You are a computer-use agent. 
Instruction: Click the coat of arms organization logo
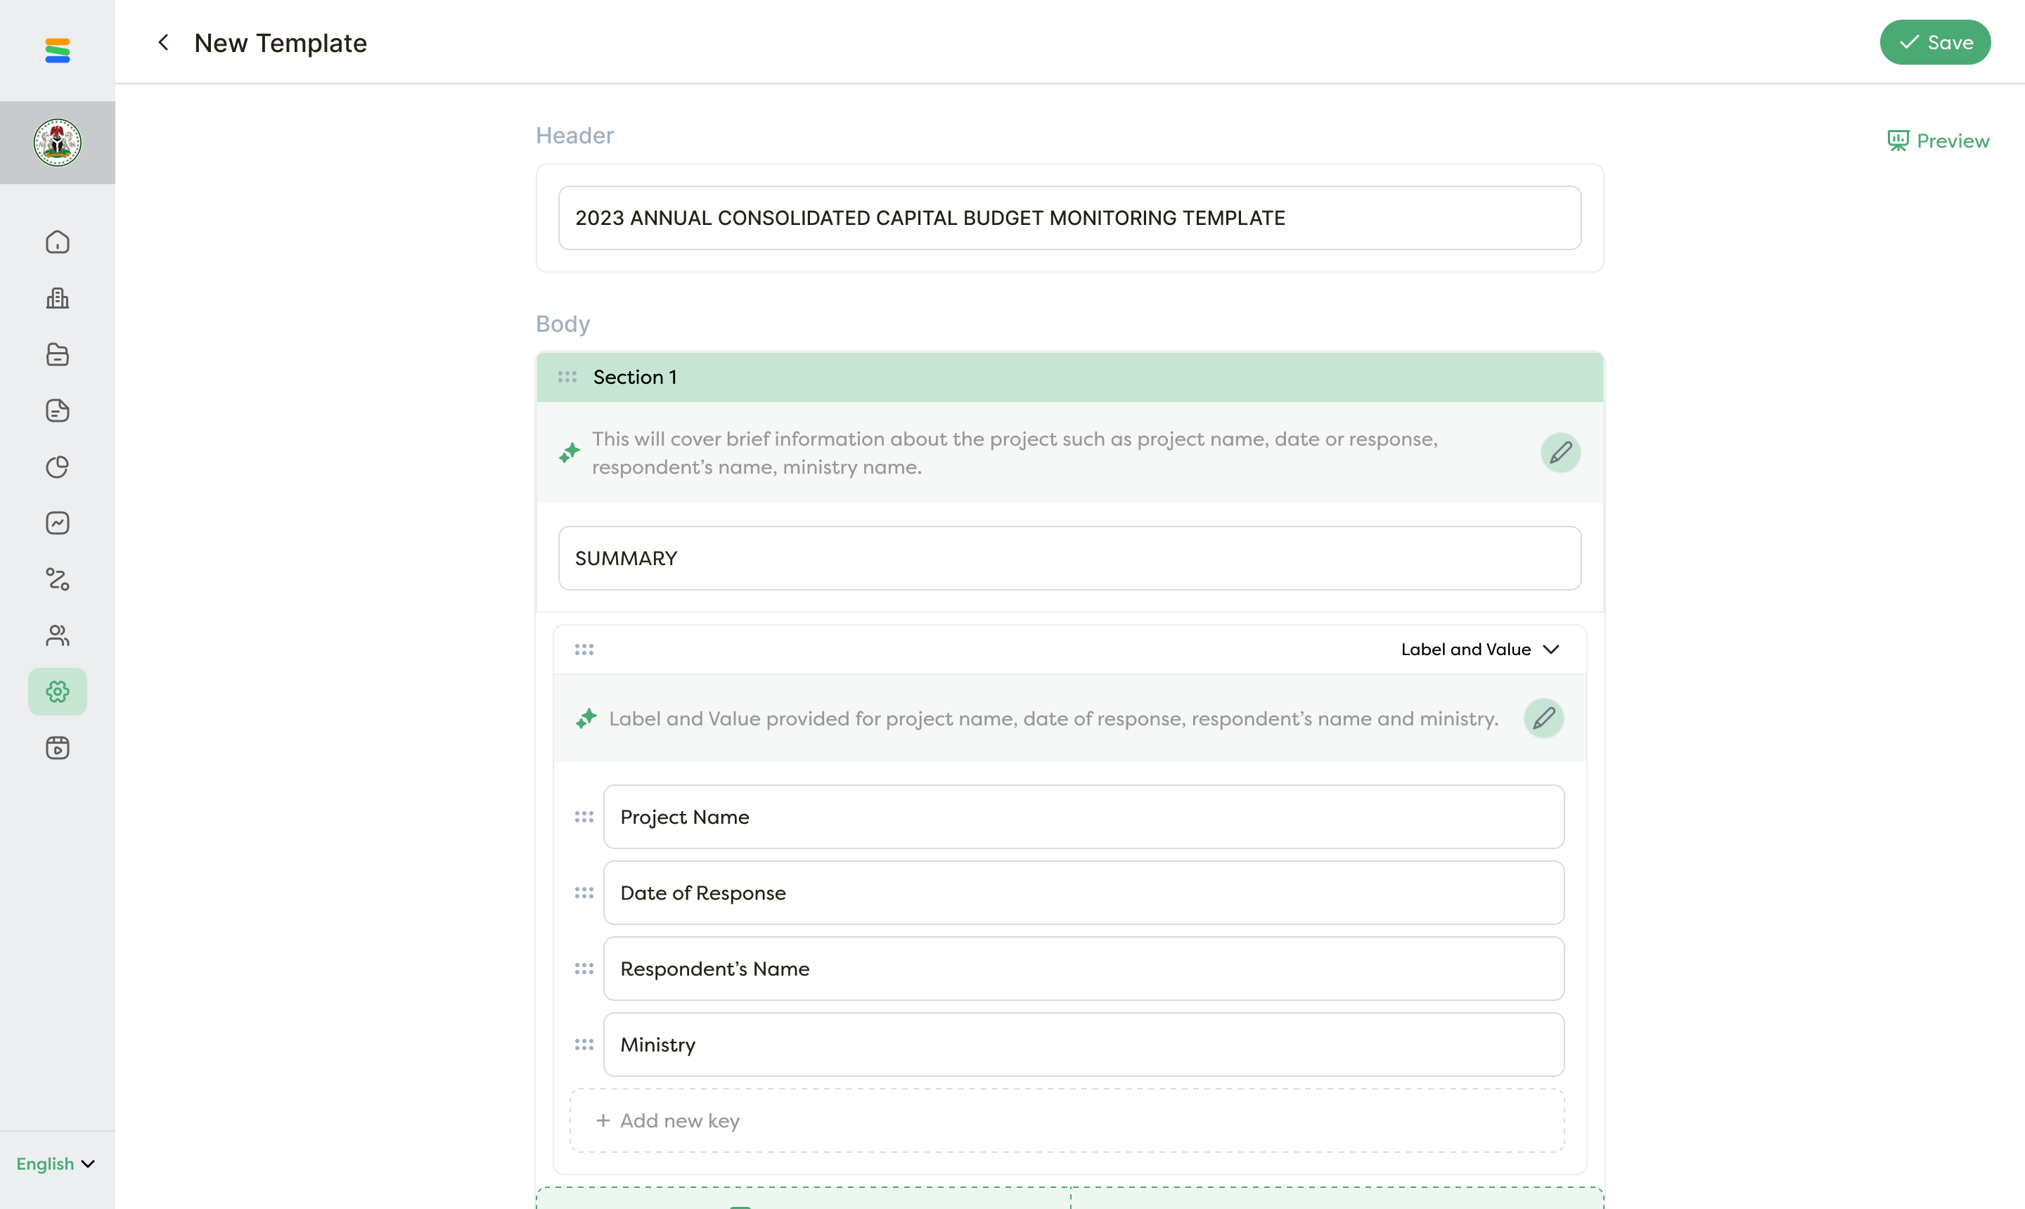coord(57,143)
